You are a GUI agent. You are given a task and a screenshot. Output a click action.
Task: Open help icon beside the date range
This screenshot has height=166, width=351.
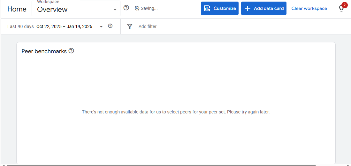click(x=110, y=26)
